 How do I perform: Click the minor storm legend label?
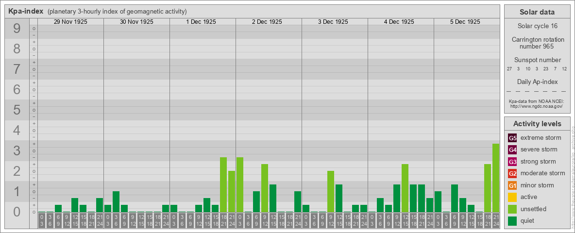[x=538, y=185]
